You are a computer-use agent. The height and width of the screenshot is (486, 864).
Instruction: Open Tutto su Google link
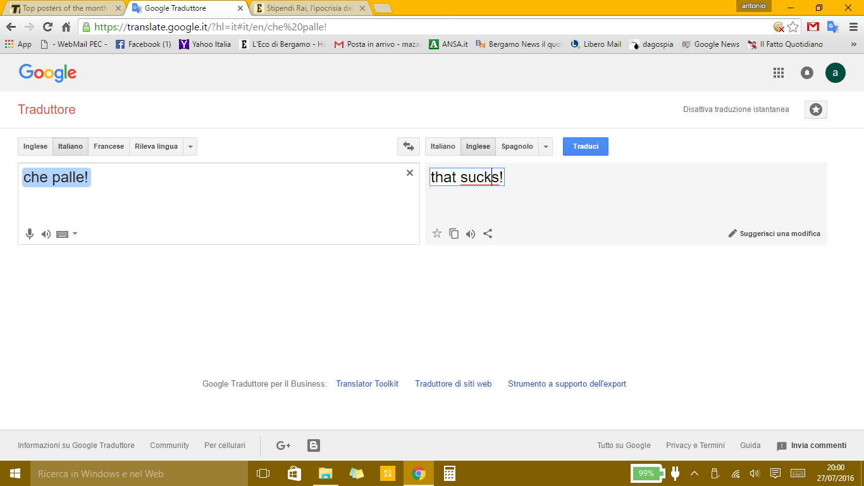click(x=624, y=445)
